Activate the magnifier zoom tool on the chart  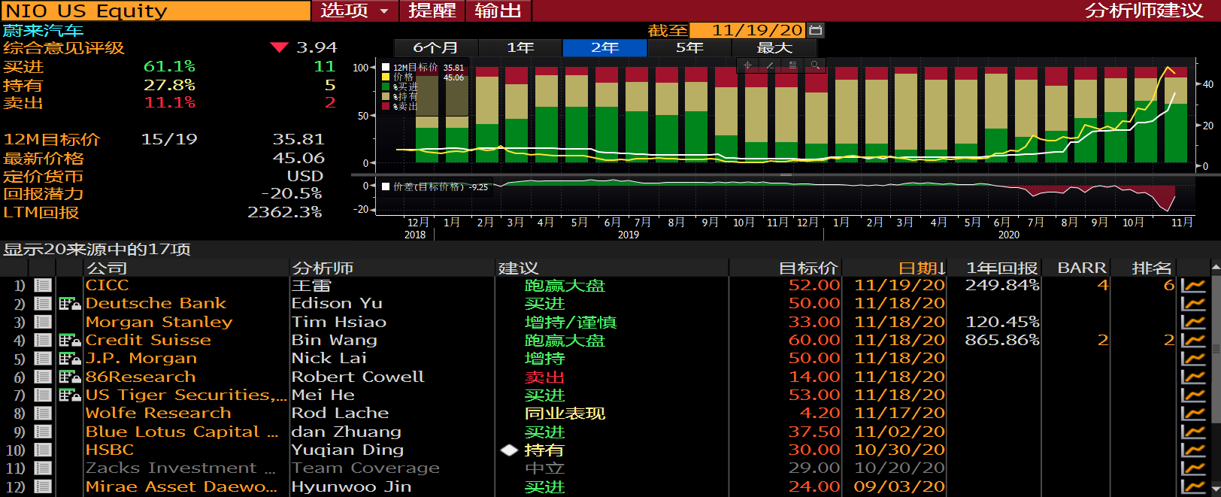(815, 65)
